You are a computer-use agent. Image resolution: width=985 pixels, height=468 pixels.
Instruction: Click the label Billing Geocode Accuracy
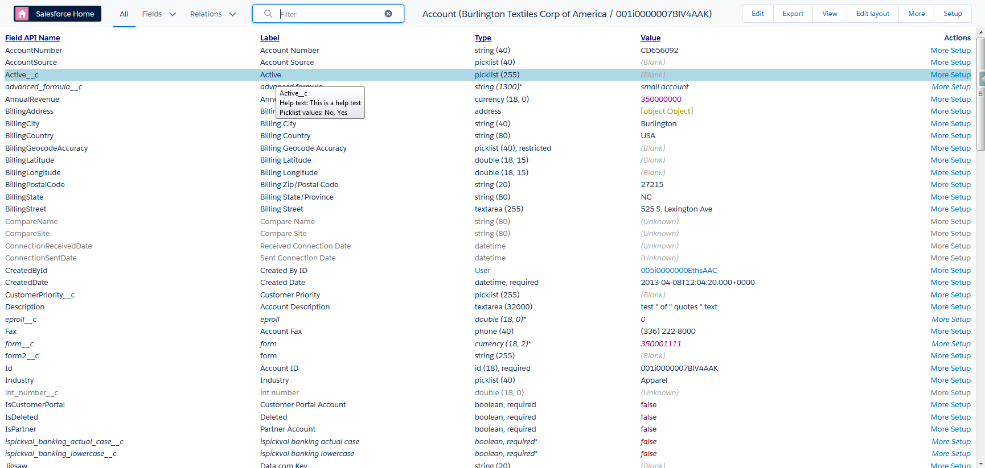pyautogui.click(x=303, y=148)
